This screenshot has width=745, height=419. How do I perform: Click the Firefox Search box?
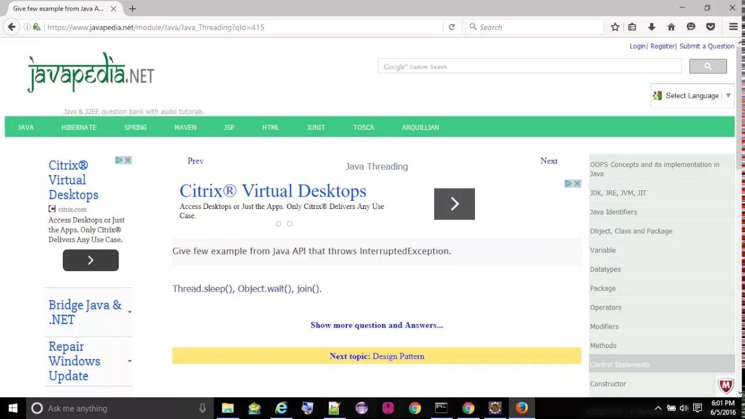pos(534,27)
